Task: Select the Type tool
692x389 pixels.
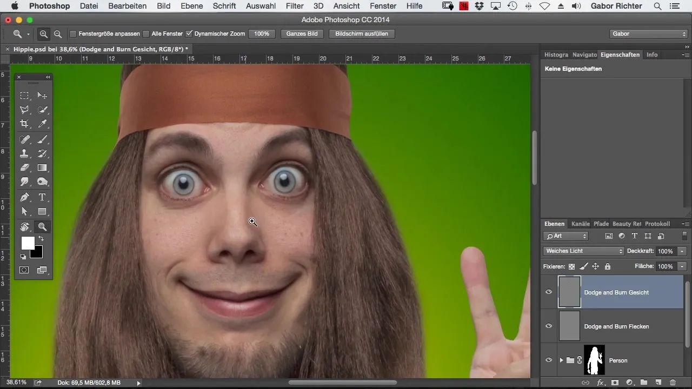Action: [x=42, y=197]
